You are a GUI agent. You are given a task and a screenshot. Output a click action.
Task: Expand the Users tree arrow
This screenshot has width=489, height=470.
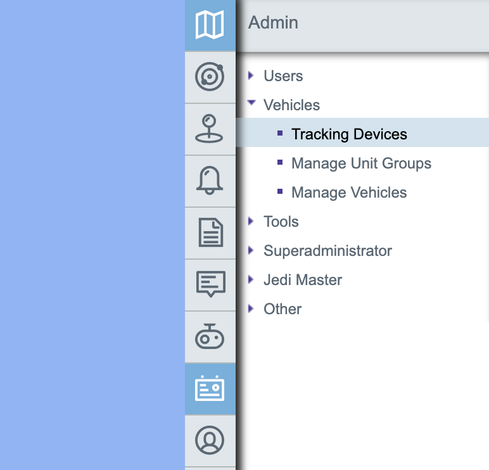pos(251,76)
